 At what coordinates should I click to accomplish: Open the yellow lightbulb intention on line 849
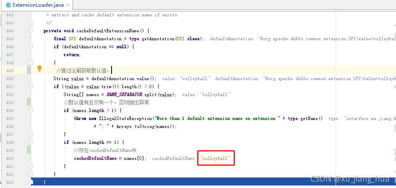point(39,68)
